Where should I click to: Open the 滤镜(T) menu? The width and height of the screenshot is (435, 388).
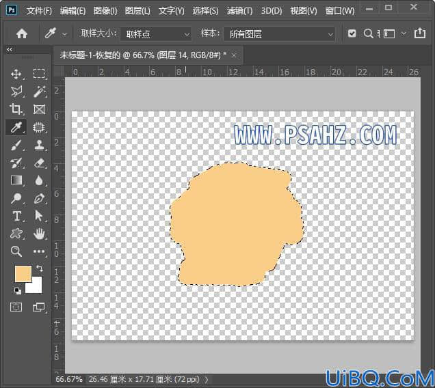pyautogui.click(x=239, y=11)
